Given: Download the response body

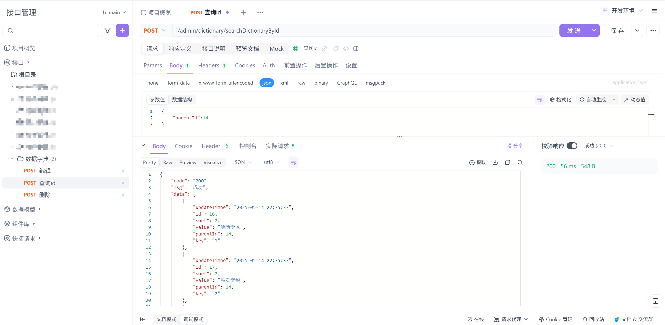Looking at the screenshot, I should coord(495,162).
